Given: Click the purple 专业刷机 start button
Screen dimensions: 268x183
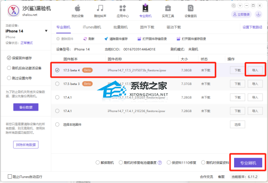Looking at the screenshot, I should [x=248, y=163].
